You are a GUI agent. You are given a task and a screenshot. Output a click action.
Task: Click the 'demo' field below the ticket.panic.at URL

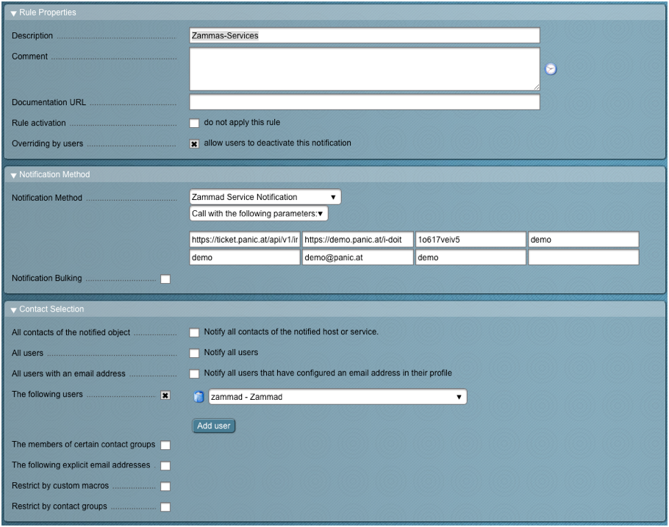[x=245, y=257]
